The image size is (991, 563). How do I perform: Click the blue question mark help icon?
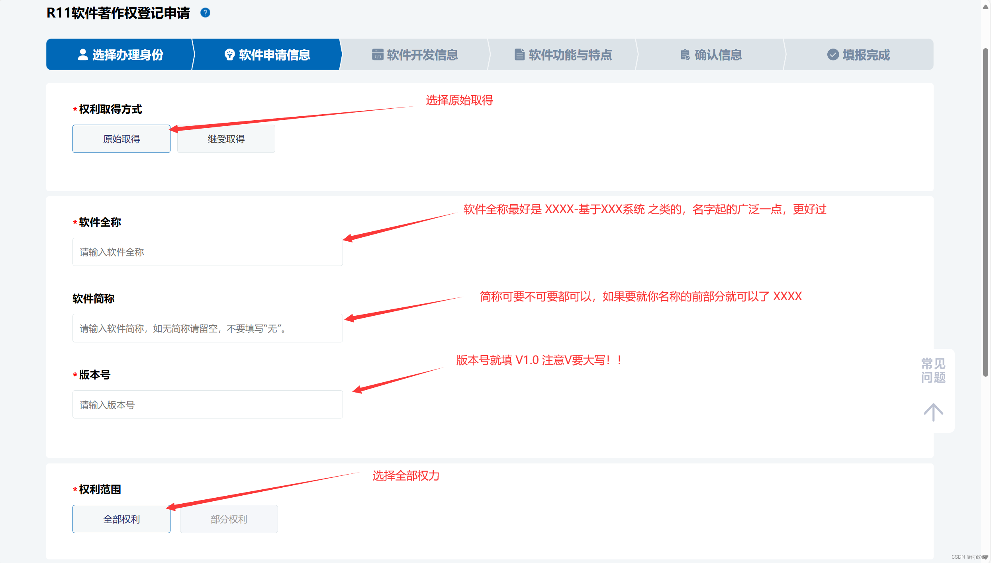tap(205, 13)
